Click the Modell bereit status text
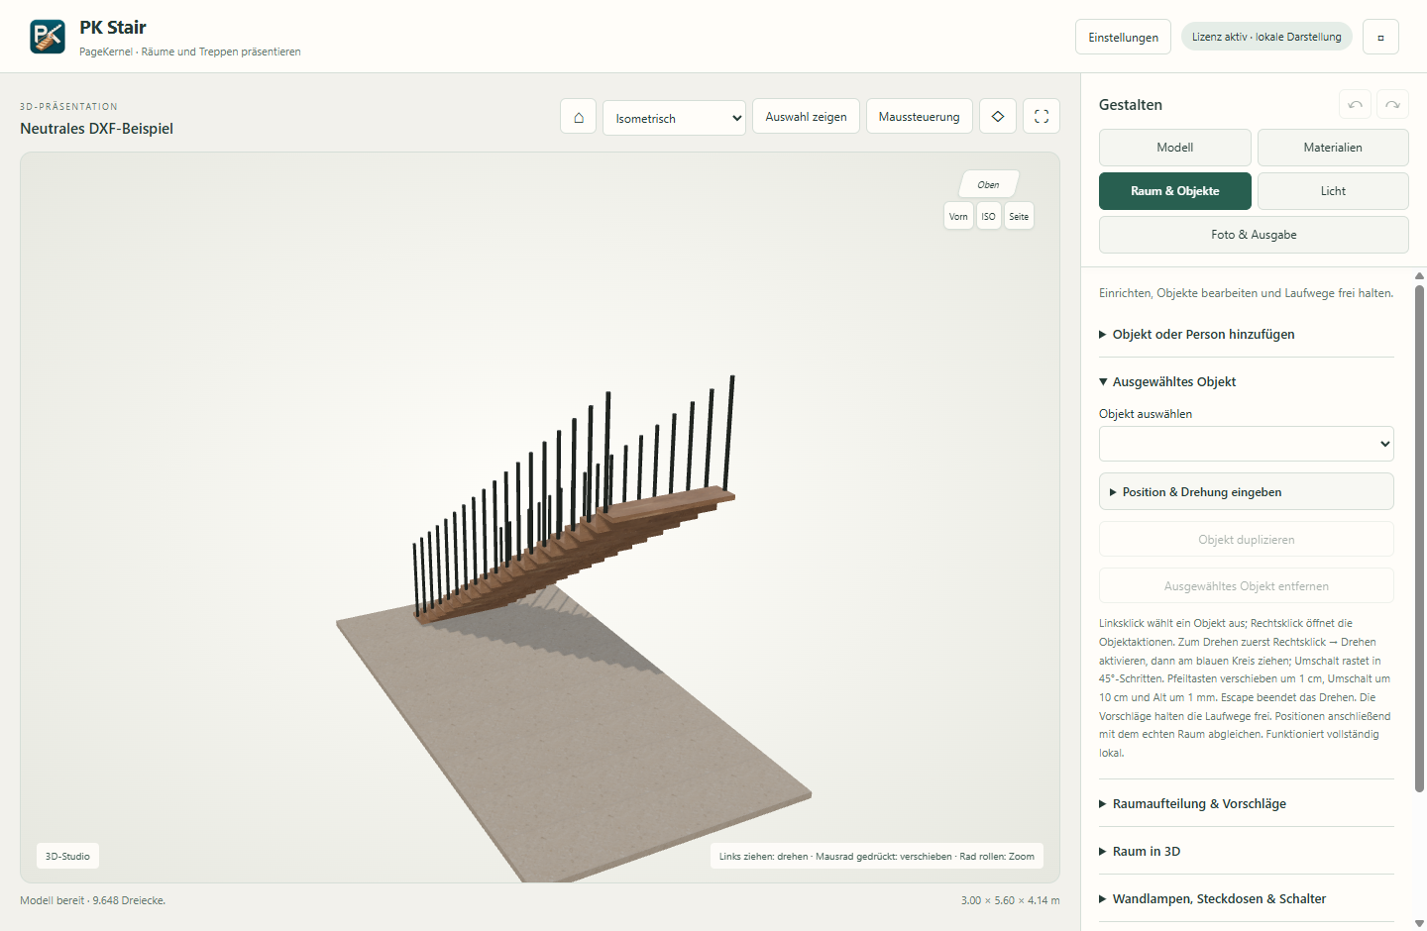This screenshot has height=931, width=1427. tap(92, 900)
